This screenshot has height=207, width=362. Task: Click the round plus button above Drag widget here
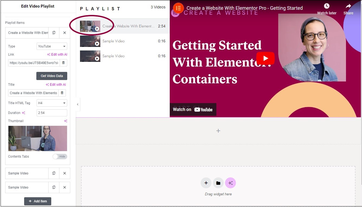pyautogui.click(x=206, y=183)
